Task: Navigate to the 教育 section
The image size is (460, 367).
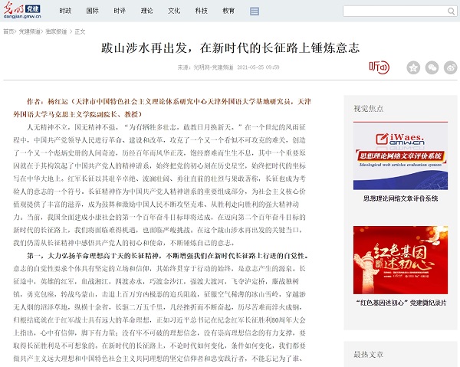Action: (x=228, y=12)
